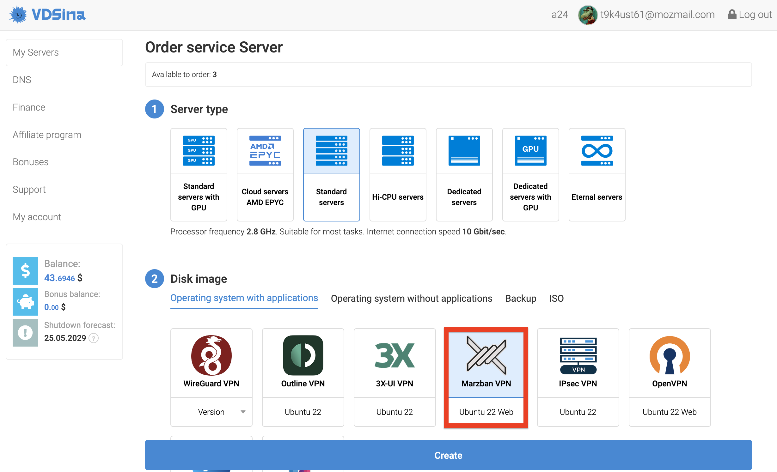Open My Servers in sidebar
777x472 pixels.
[x=64, y=52]
